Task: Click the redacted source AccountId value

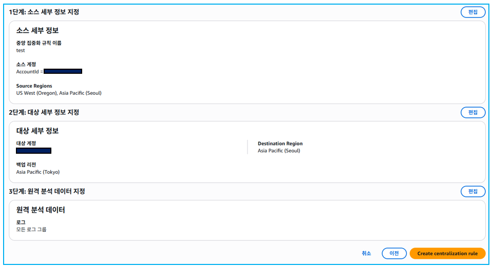Action: tap(63, 71)
